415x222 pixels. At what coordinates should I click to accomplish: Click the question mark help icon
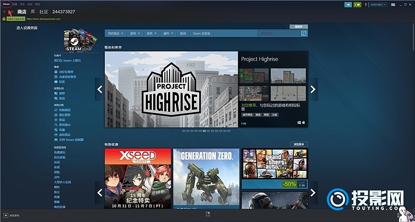tap(366, 5)
